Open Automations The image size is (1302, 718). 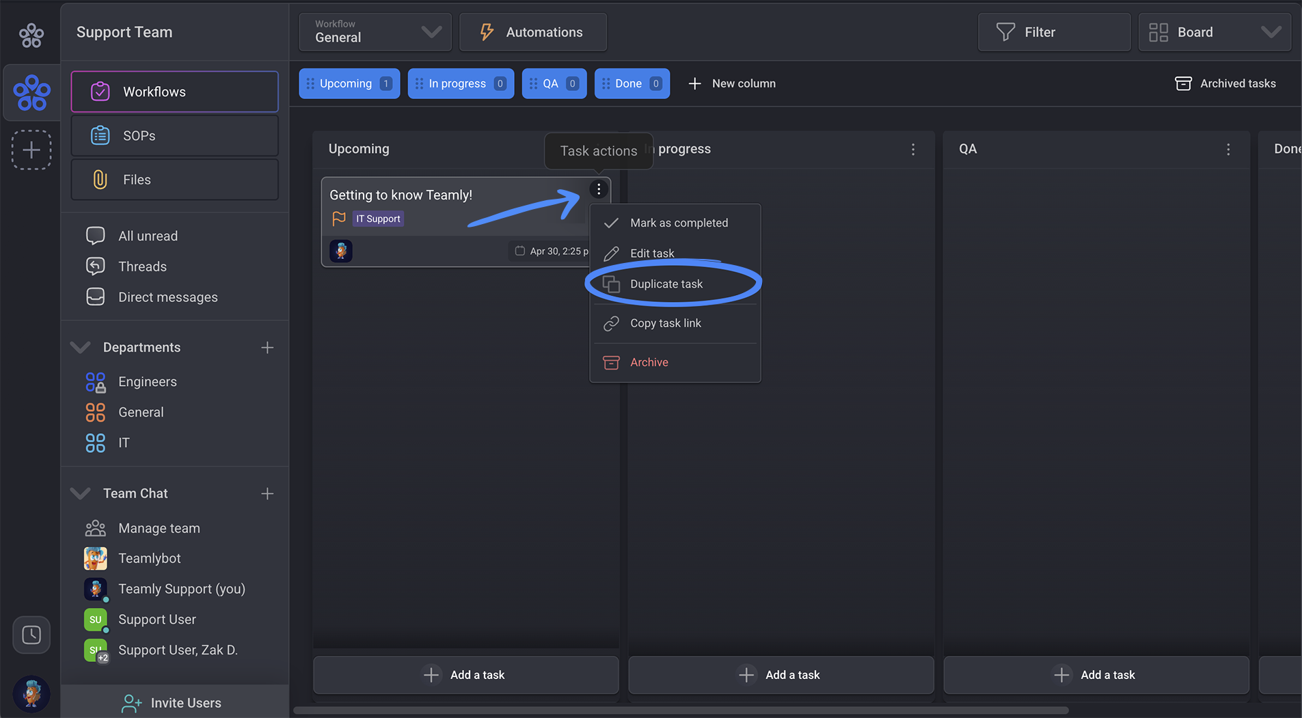(533, 32)
